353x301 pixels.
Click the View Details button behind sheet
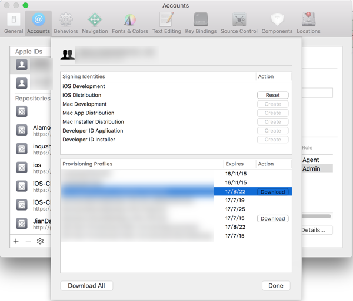[317, 230]
